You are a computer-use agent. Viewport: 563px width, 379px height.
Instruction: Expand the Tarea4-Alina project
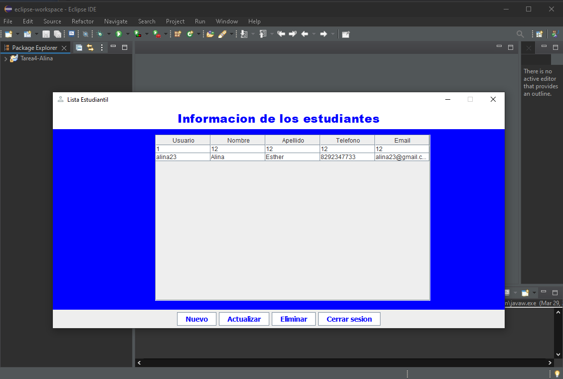pyautogui.click(x=5, y=58)
